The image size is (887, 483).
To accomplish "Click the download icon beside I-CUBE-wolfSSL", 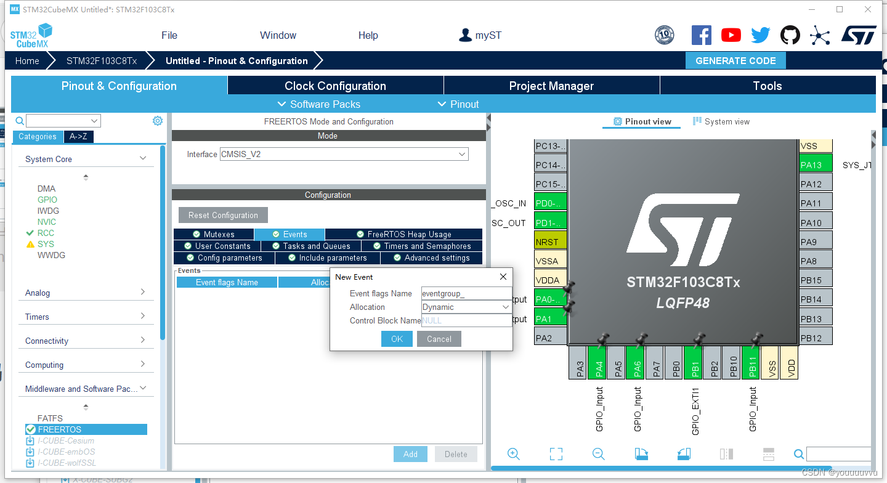I will tap(30, 463).
